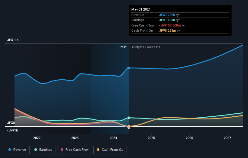Select the 2022 x-axis label
Image resolution: width=248 pixels, height=158 pixels.
point(37,138)
